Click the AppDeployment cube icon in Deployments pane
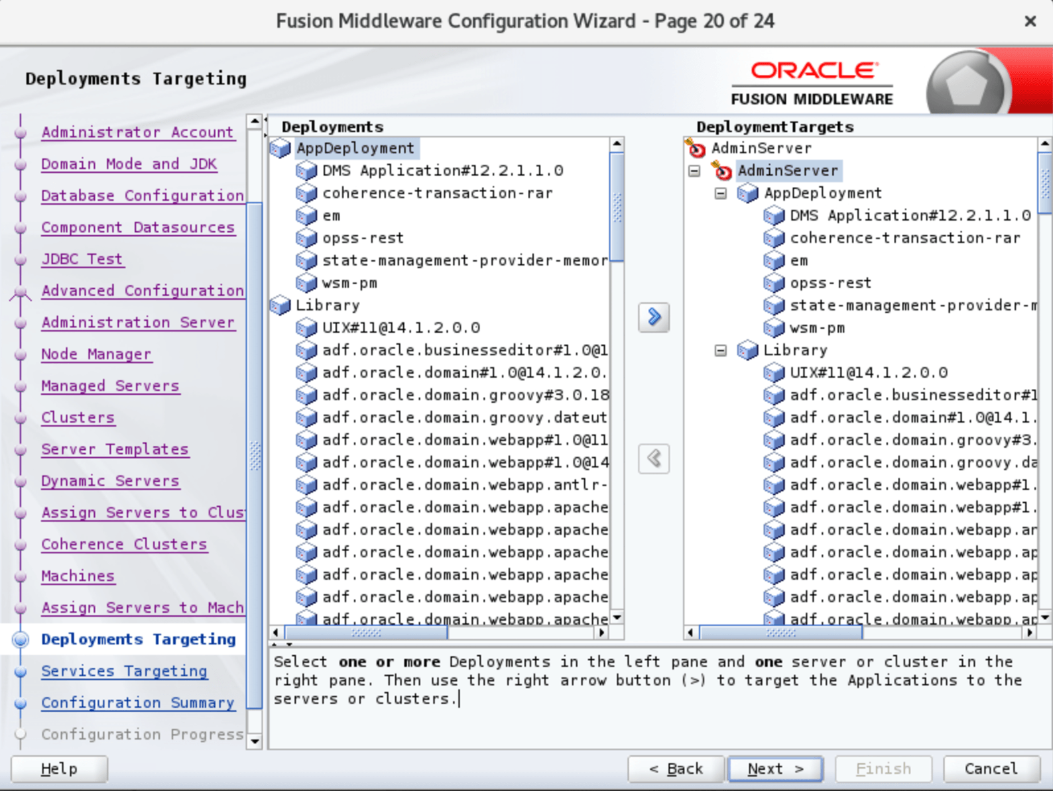This screenshot has height=791, width=1053. (280, 148)
